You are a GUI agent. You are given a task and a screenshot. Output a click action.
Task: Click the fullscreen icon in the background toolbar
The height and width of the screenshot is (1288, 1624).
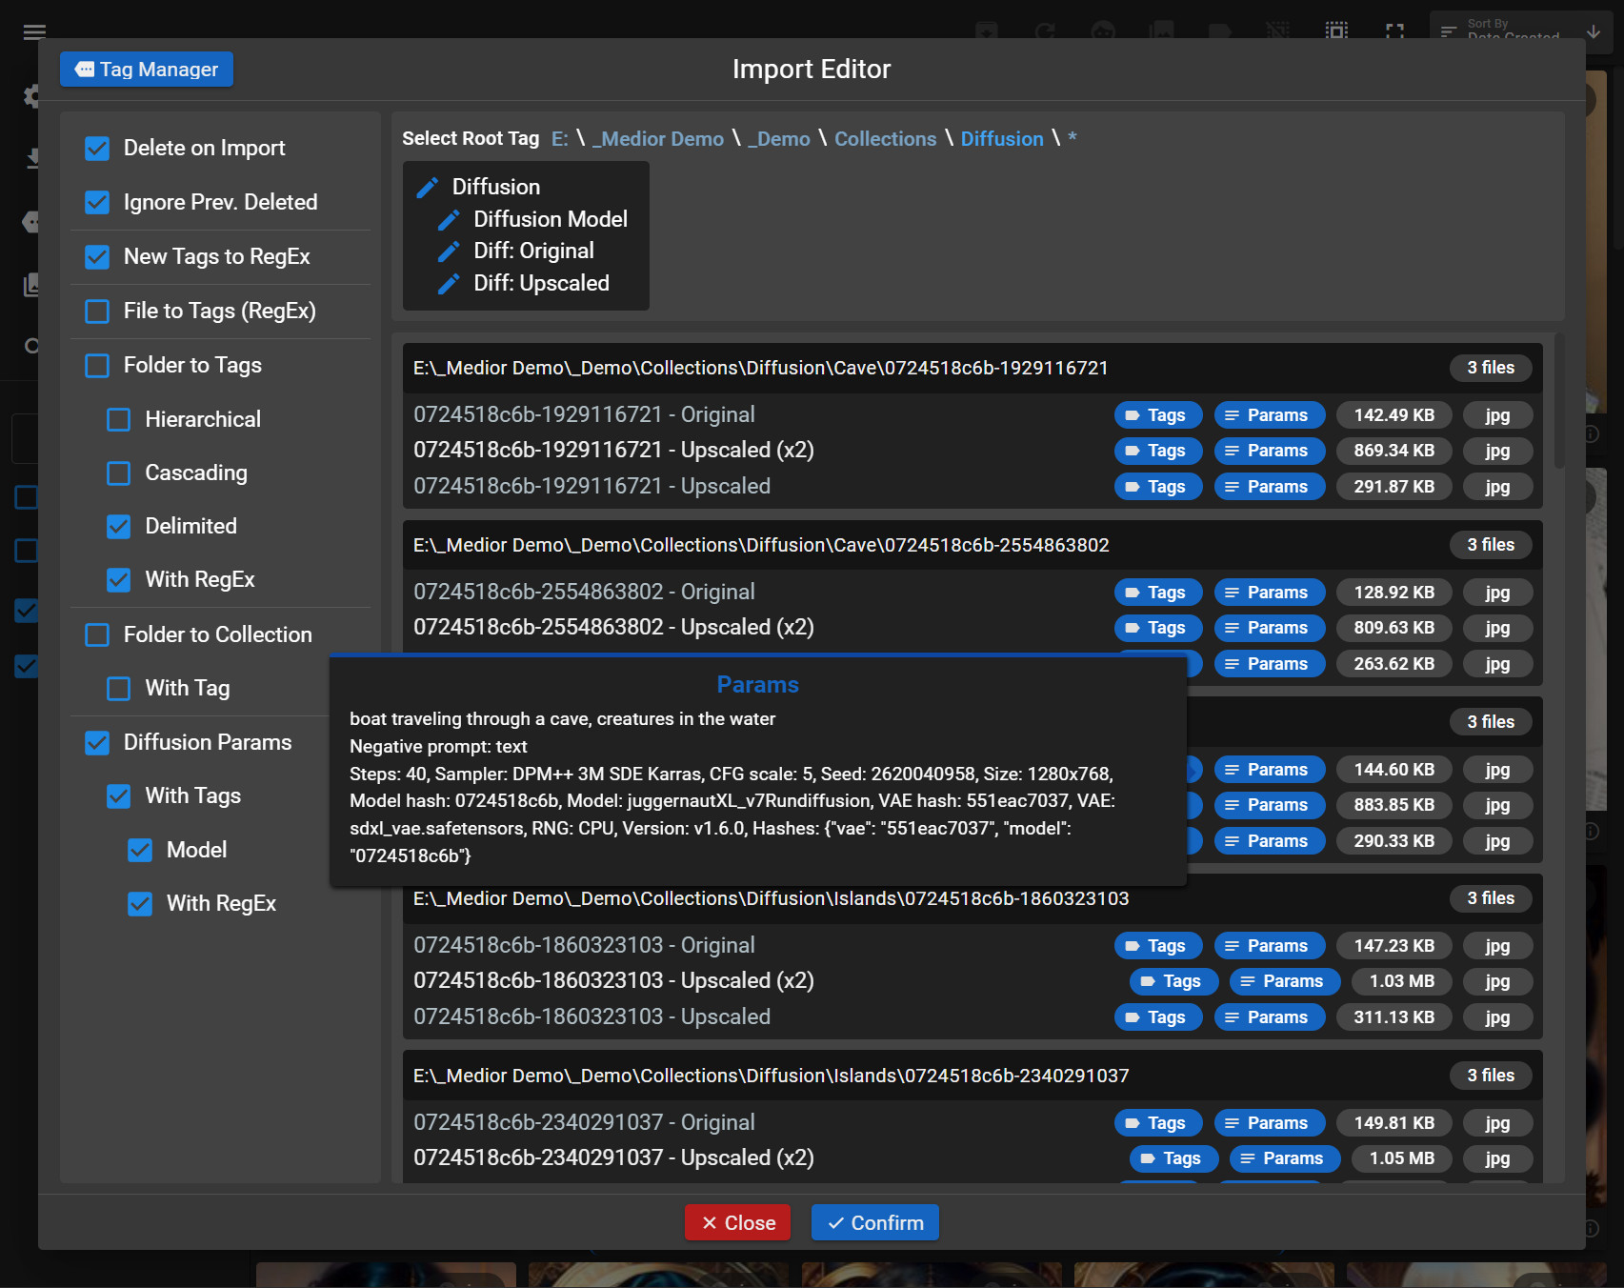[x=1394, y=31]
